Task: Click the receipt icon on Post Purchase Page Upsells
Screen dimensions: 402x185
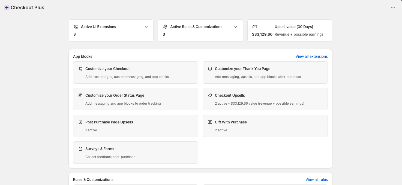Action: [x=80, y=122]
